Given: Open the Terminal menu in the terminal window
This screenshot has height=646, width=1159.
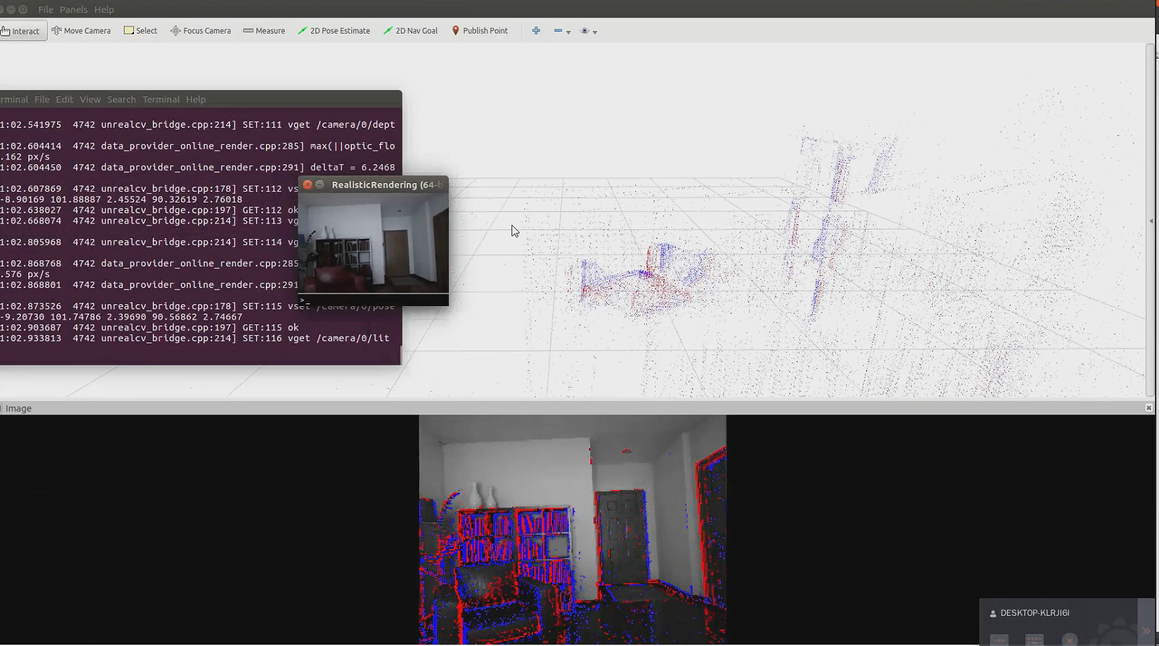Looking at the screenshot, I should [x=160, y=99].
